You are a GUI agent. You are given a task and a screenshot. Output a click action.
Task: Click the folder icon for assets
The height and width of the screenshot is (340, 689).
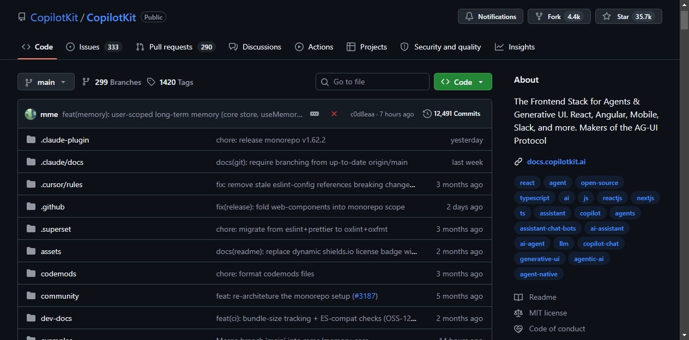[31, 251]
